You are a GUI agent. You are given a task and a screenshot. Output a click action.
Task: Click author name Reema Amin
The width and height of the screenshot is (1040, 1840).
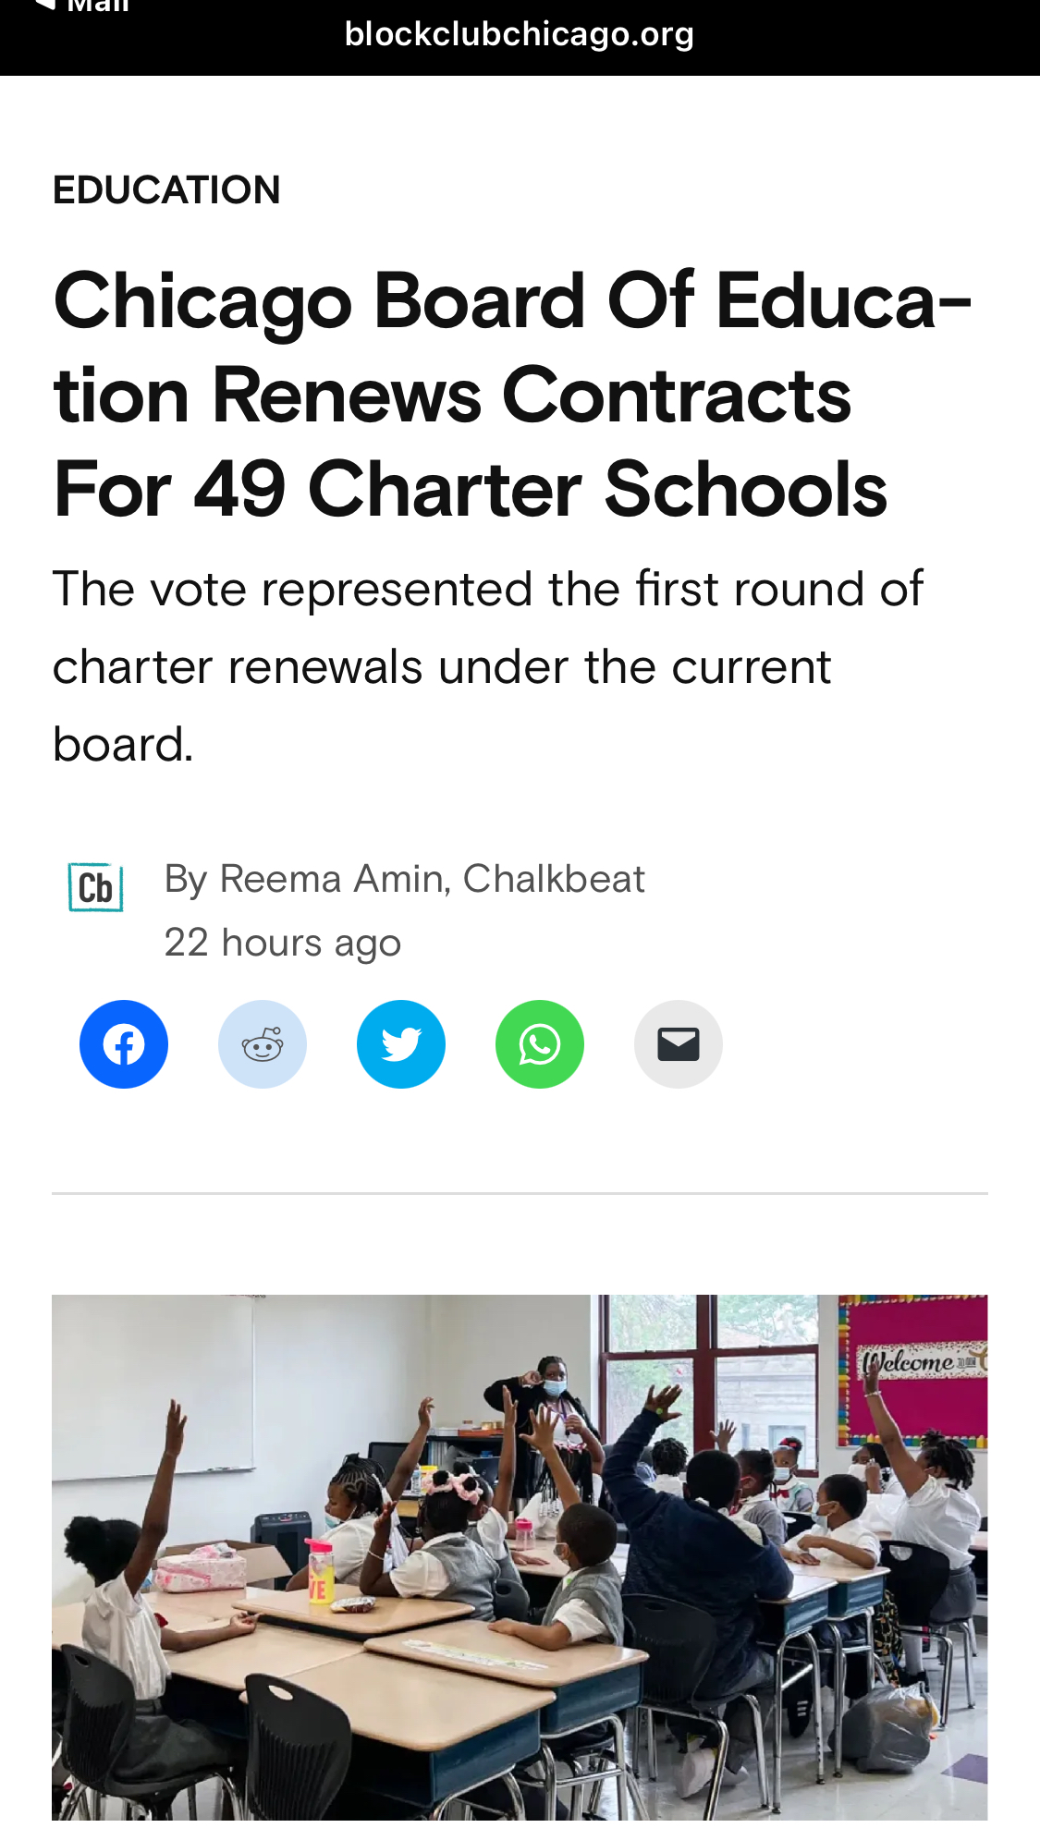pyautogui.click(x=331, y=879)
